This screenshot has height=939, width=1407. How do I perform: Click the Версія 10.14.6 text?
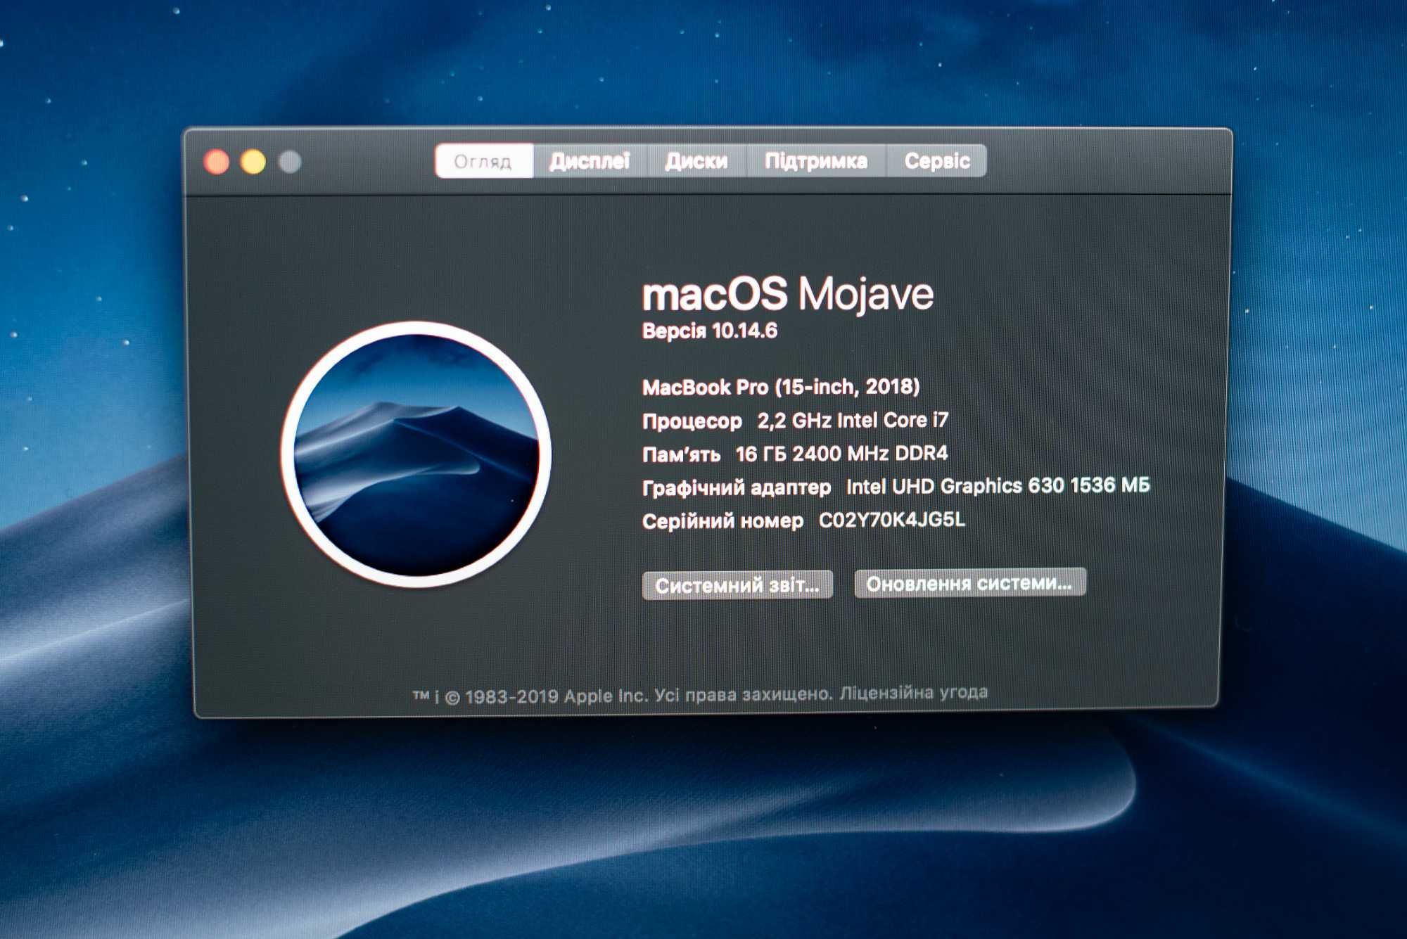point(710,331)
